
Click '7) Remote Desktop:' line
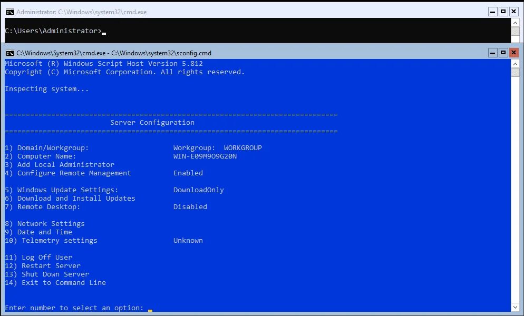point(43,207)
